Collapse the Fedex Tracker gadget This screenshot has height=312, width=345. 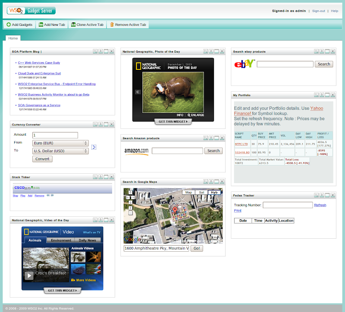pyautogui.click(x=322, y=195)
